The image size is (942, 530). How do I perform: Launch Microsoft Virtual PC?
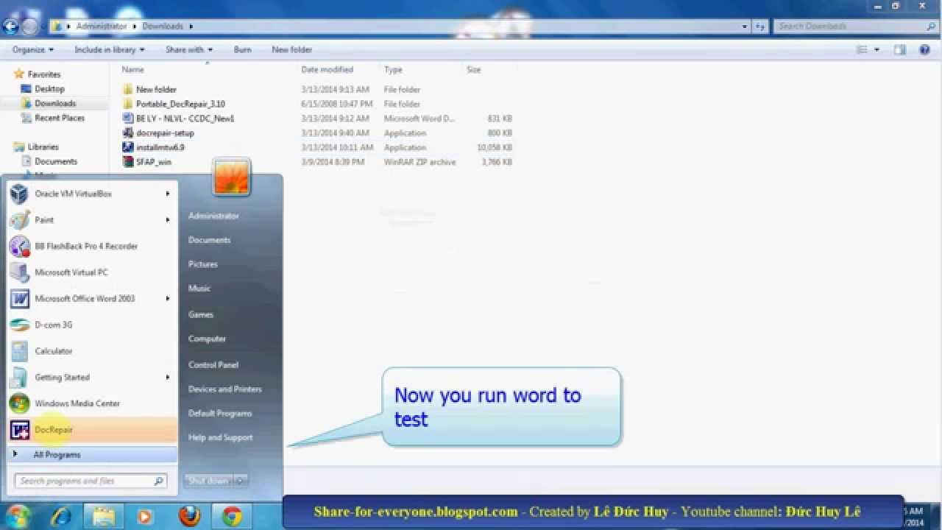coord(92,272)
